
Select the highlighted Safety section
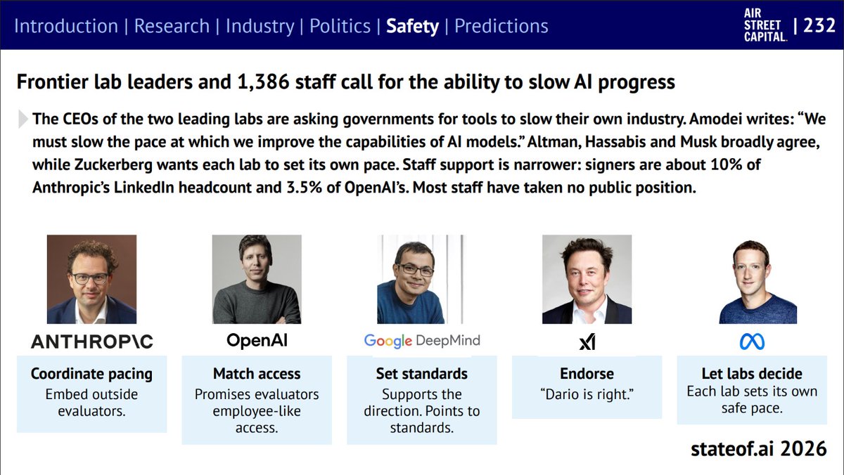coord(412,27)
